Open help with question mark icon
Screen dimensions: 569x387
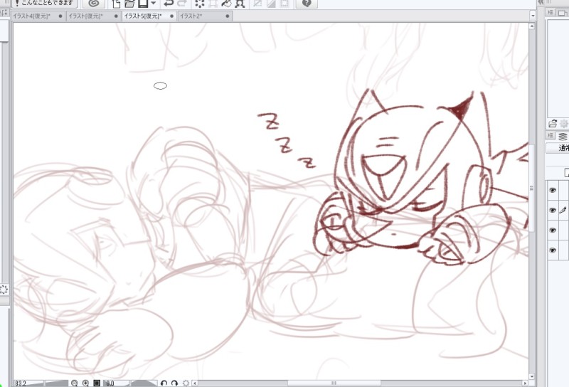point(307,4)
